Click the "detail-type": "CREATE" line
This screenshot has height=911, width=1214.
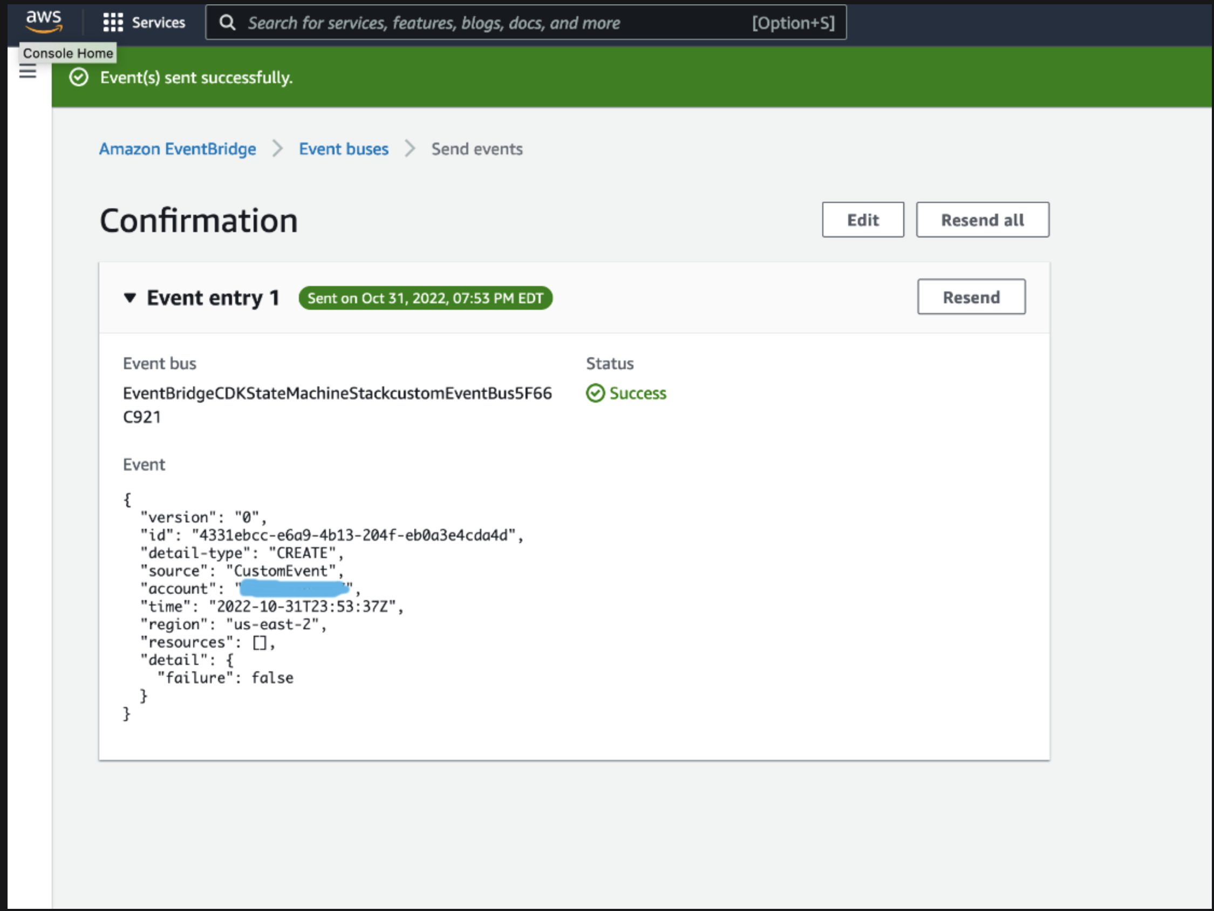tap(242, 553)
